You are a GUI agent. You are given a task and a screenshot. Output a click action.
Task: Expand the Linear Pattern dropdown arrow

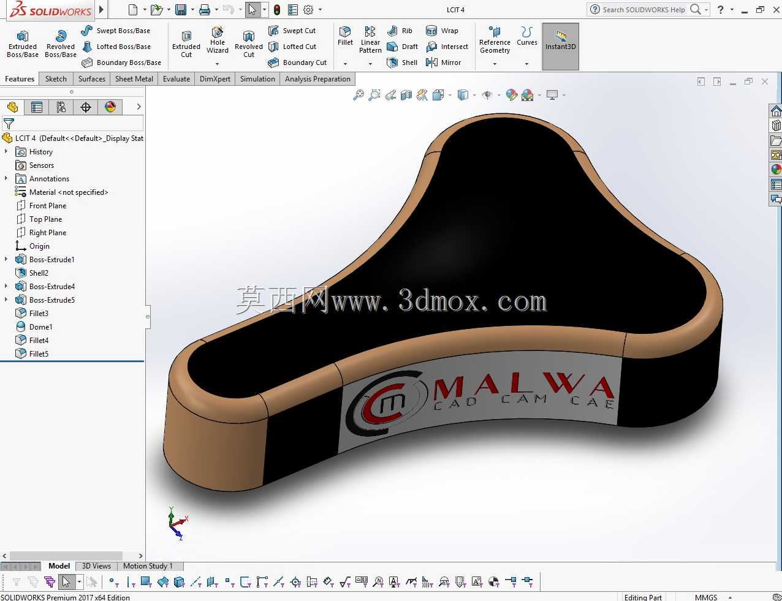370,64
